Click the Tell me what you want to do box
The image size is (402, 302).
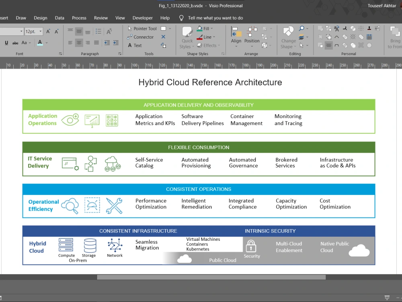coord(215,18)
